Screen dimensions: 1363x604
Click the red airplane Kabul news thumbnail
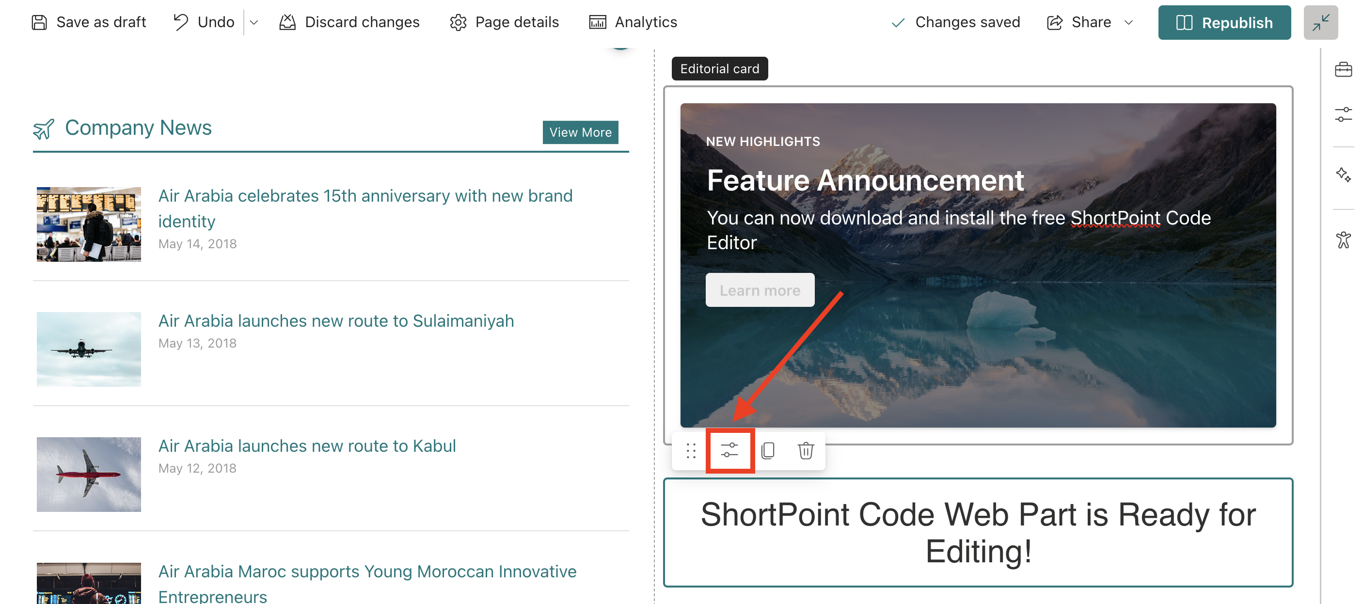[89, 474]
